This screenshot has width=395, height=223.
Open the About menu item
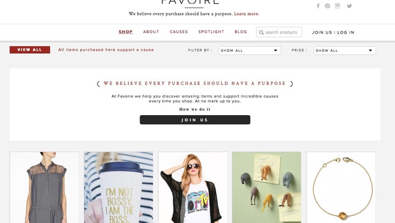(151, 31)
